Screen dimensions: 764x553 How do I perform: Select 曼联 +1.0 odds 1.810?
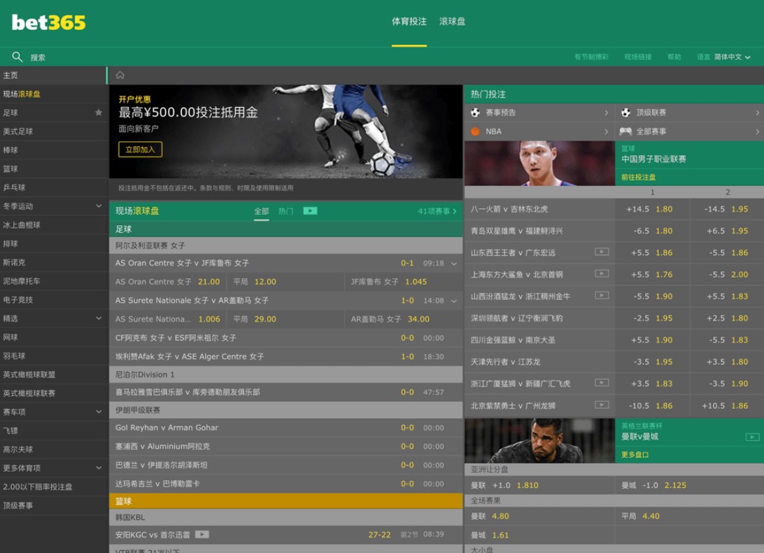539,485
